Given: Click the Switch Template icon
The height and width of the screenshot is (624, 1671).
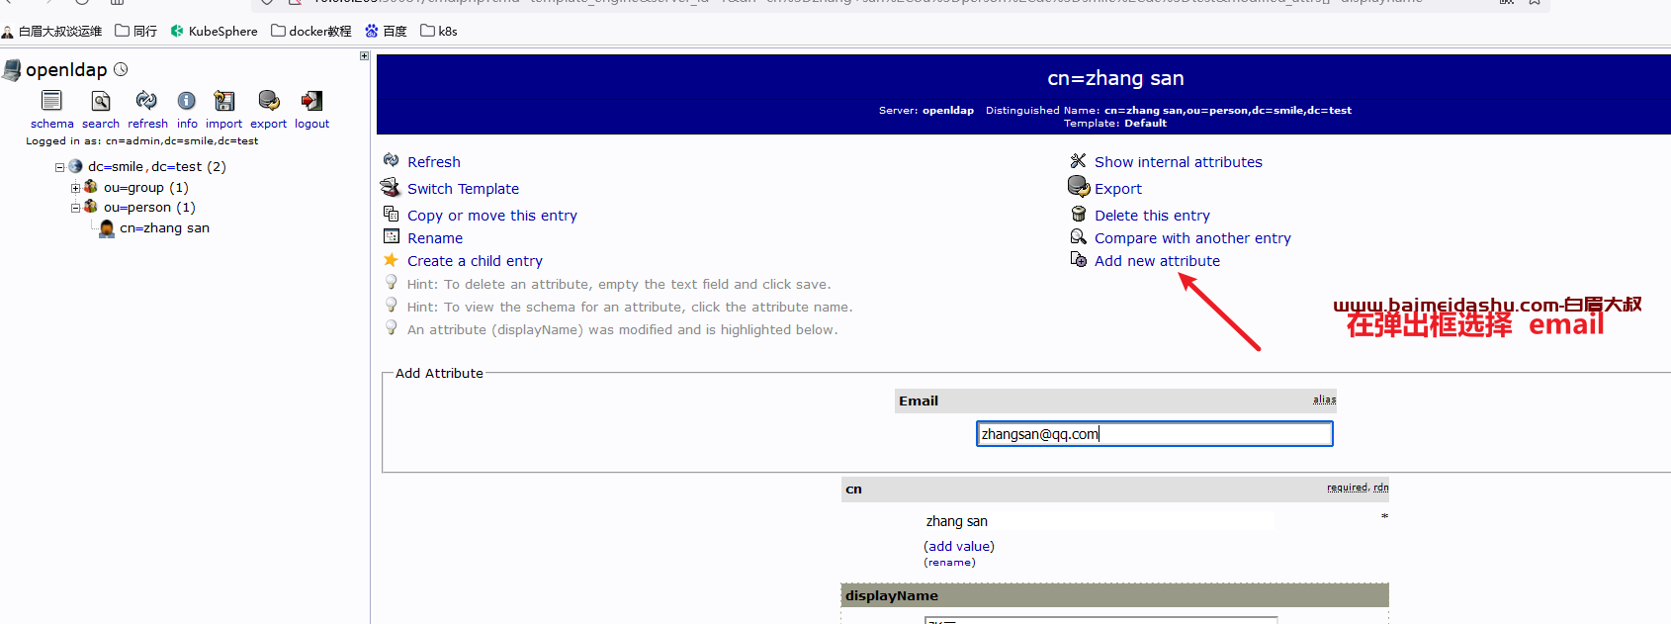Looking at the screenshot, I should tap(391, 187).
